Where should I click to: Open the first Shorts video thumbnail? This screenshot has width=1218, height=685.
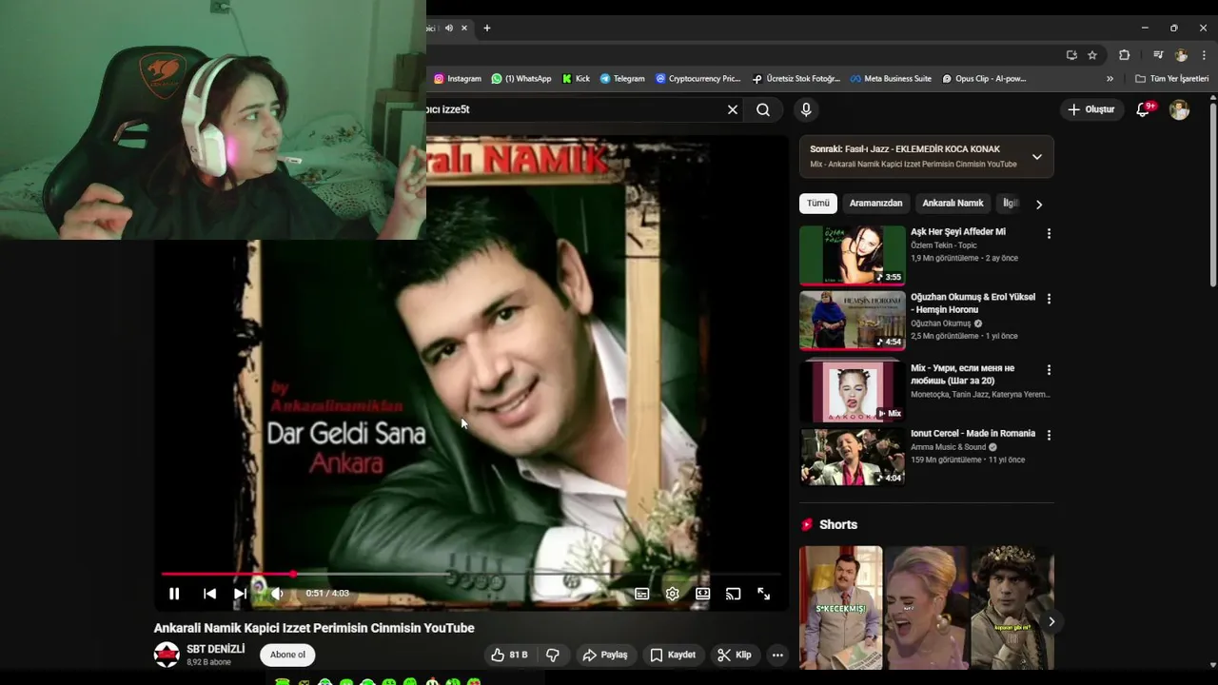point(841,607)
